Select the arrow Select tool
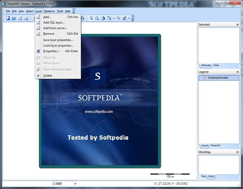The image size is (243, 189). (109, 18)
